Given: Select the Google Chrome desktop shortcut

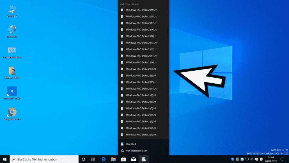Looking at the screenshot, I should (x=12, y=112).
